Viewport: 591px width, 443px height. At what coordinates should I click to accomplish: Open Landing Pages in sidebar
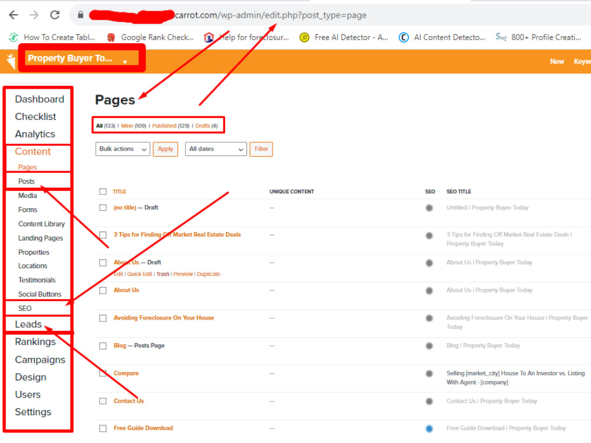point(40,238)
